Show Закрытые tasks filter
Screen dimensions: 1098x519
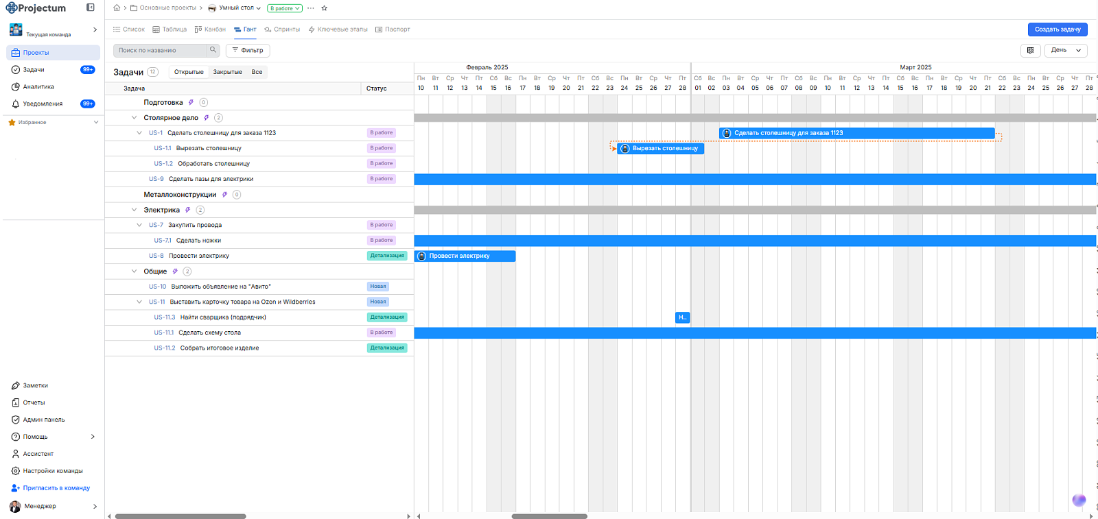point(227,72)
